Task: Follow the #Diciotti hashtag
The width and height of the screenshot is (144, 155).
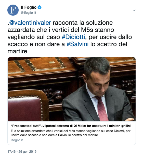Action: 73,37
